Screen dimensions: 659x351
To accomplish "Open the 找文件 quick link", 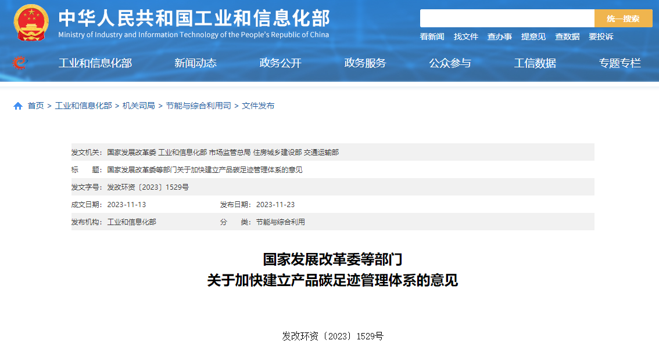I will 466,37.
